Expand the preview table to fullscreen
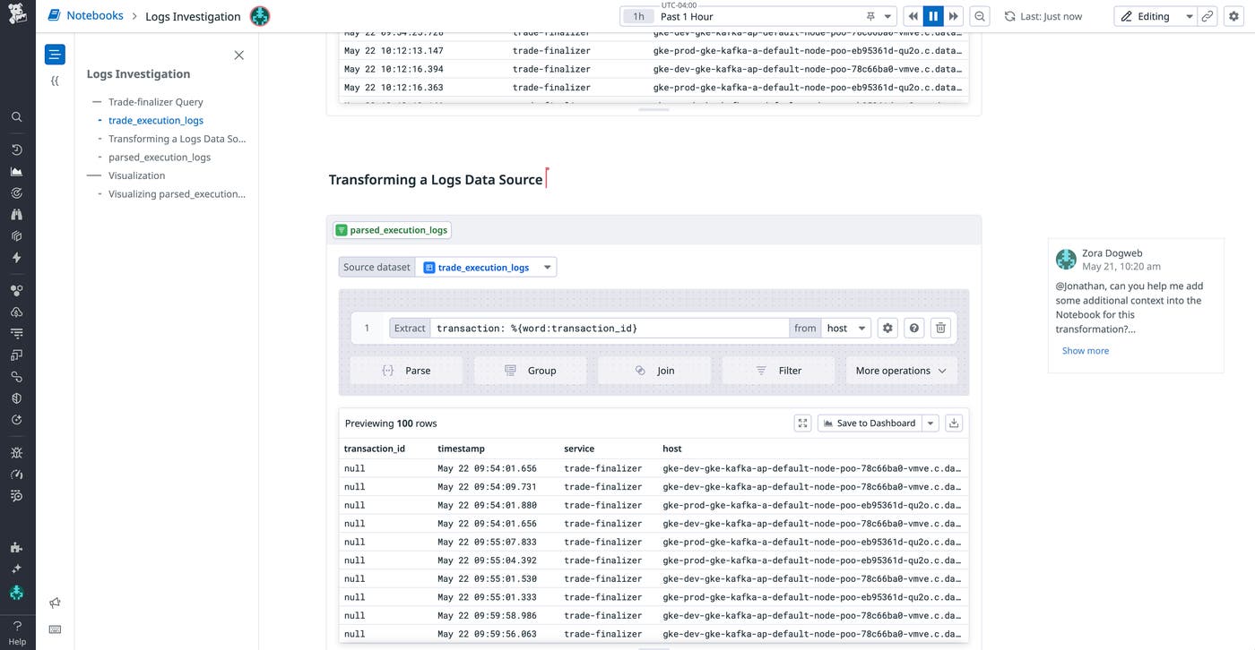The height and width of the screenshot is (650, 1255). (x=802, y=422)
